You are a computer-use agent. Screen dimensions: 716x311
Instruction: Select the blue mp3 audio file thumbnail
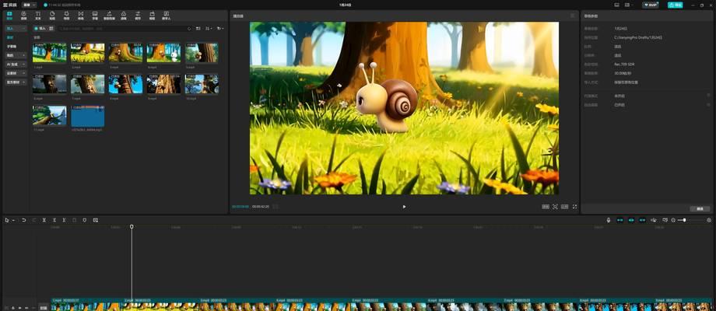click(x=87, y=116)
